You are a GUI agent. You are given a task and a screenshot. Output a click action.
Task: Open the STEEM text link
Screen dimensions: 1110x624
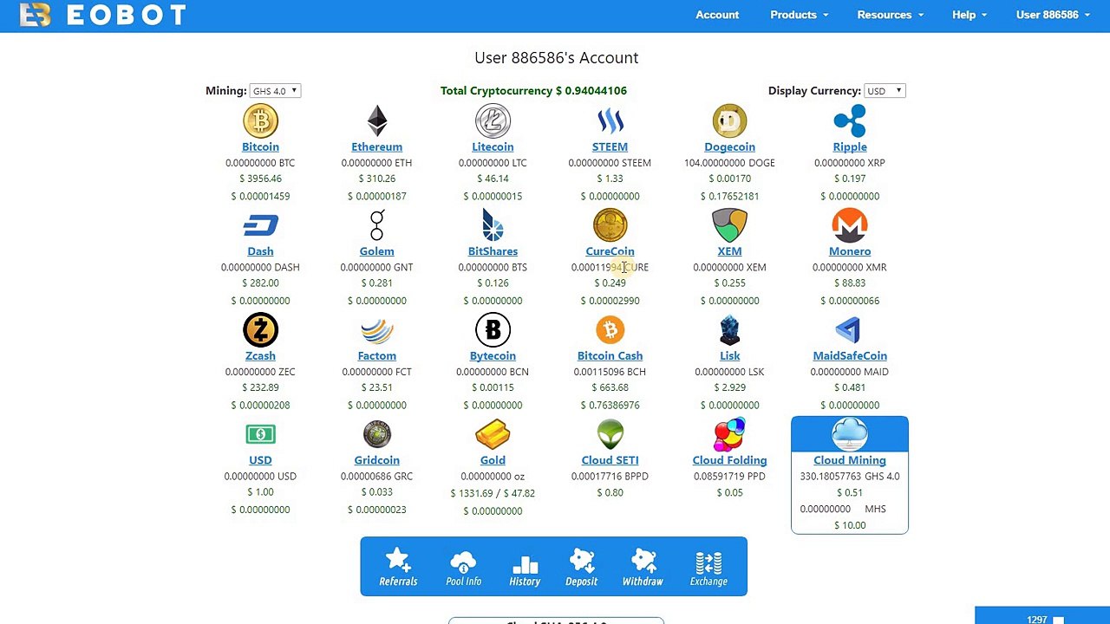pos(610,146)
